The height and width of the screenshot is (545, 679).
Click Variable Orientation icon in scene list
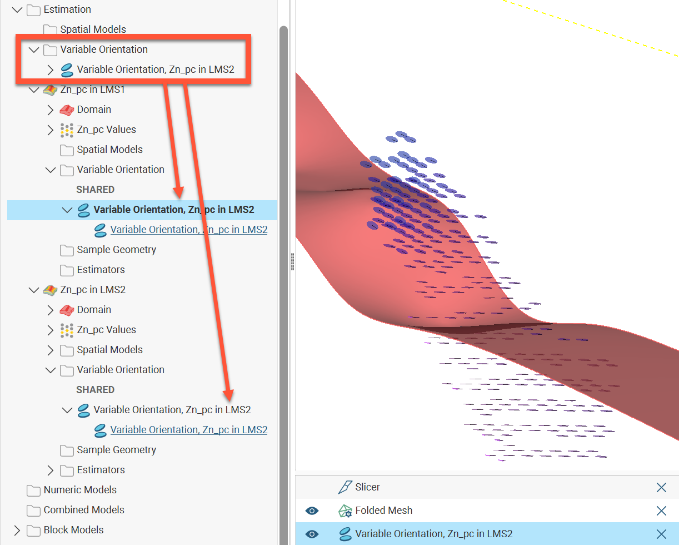[x=345, y=534]
